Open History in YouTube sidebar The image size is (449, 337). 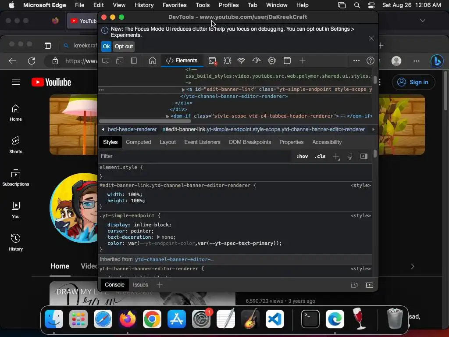(x=16, y=242)
